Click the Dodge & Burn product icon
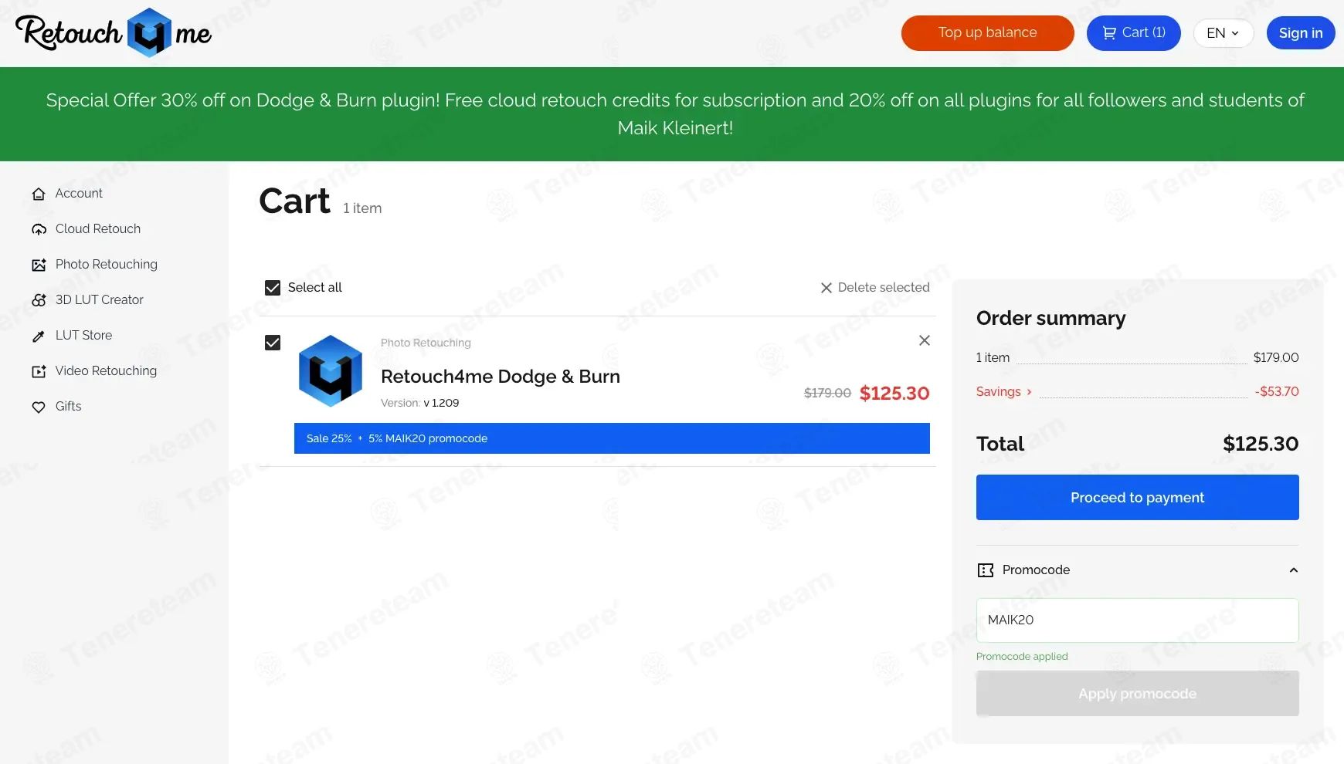The image size is (1344, 764). (x=331, y=370)
